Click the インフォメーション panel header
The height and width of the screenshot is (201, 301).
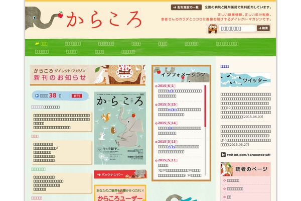[182, 74]
